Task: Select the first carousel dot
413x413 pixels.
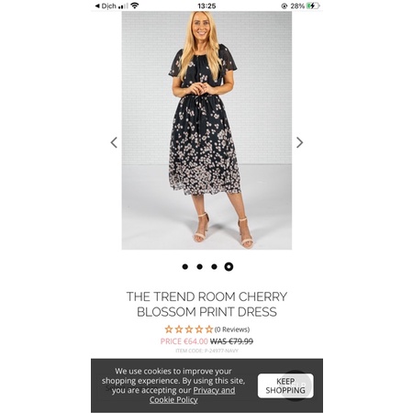Action: pyautogui.click(x=184, y=267)
